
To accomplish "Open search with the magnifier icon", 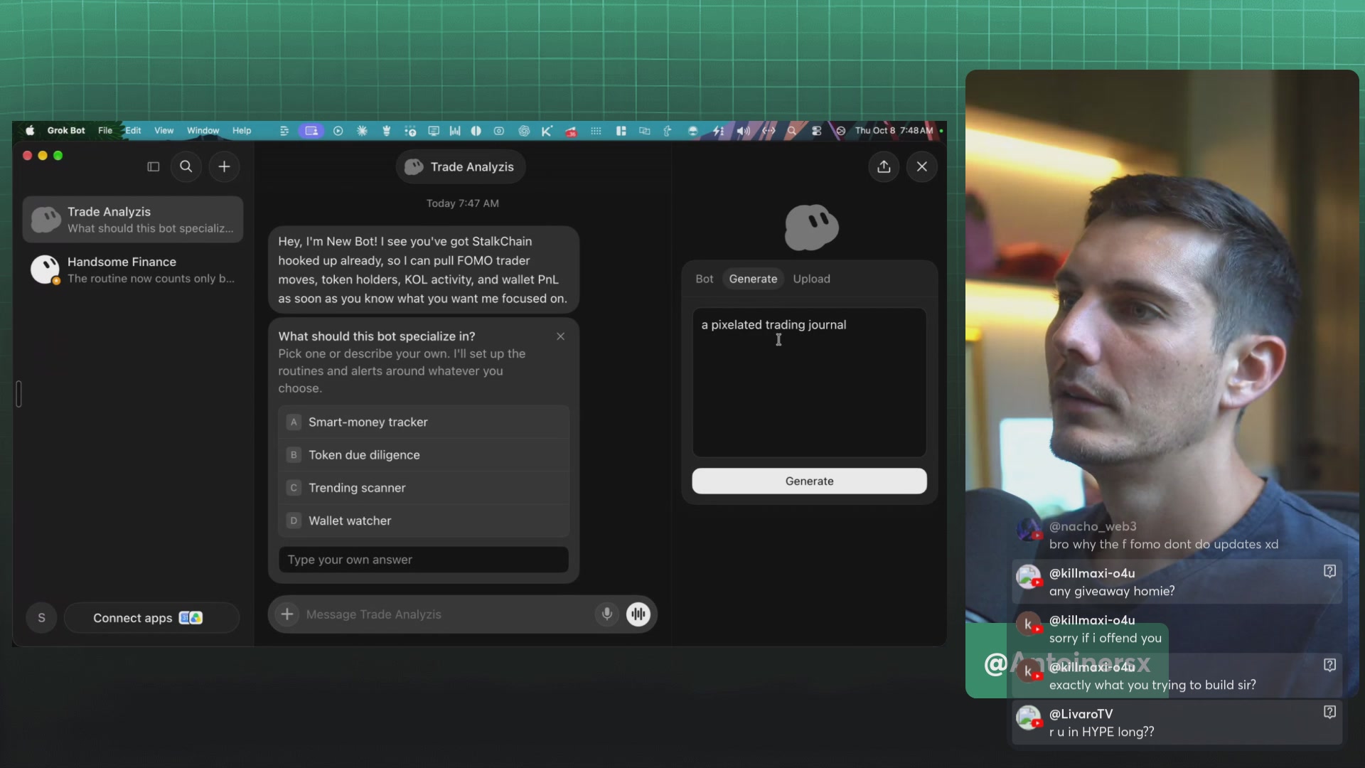I will (186, 166).
